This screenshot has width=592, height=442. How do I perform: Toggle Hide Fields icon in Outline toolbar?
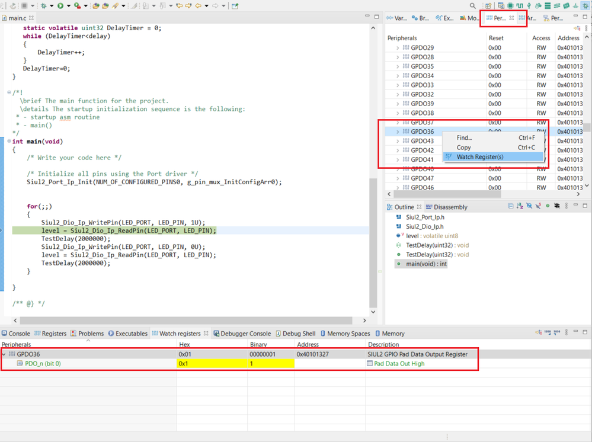coord(529,206)
